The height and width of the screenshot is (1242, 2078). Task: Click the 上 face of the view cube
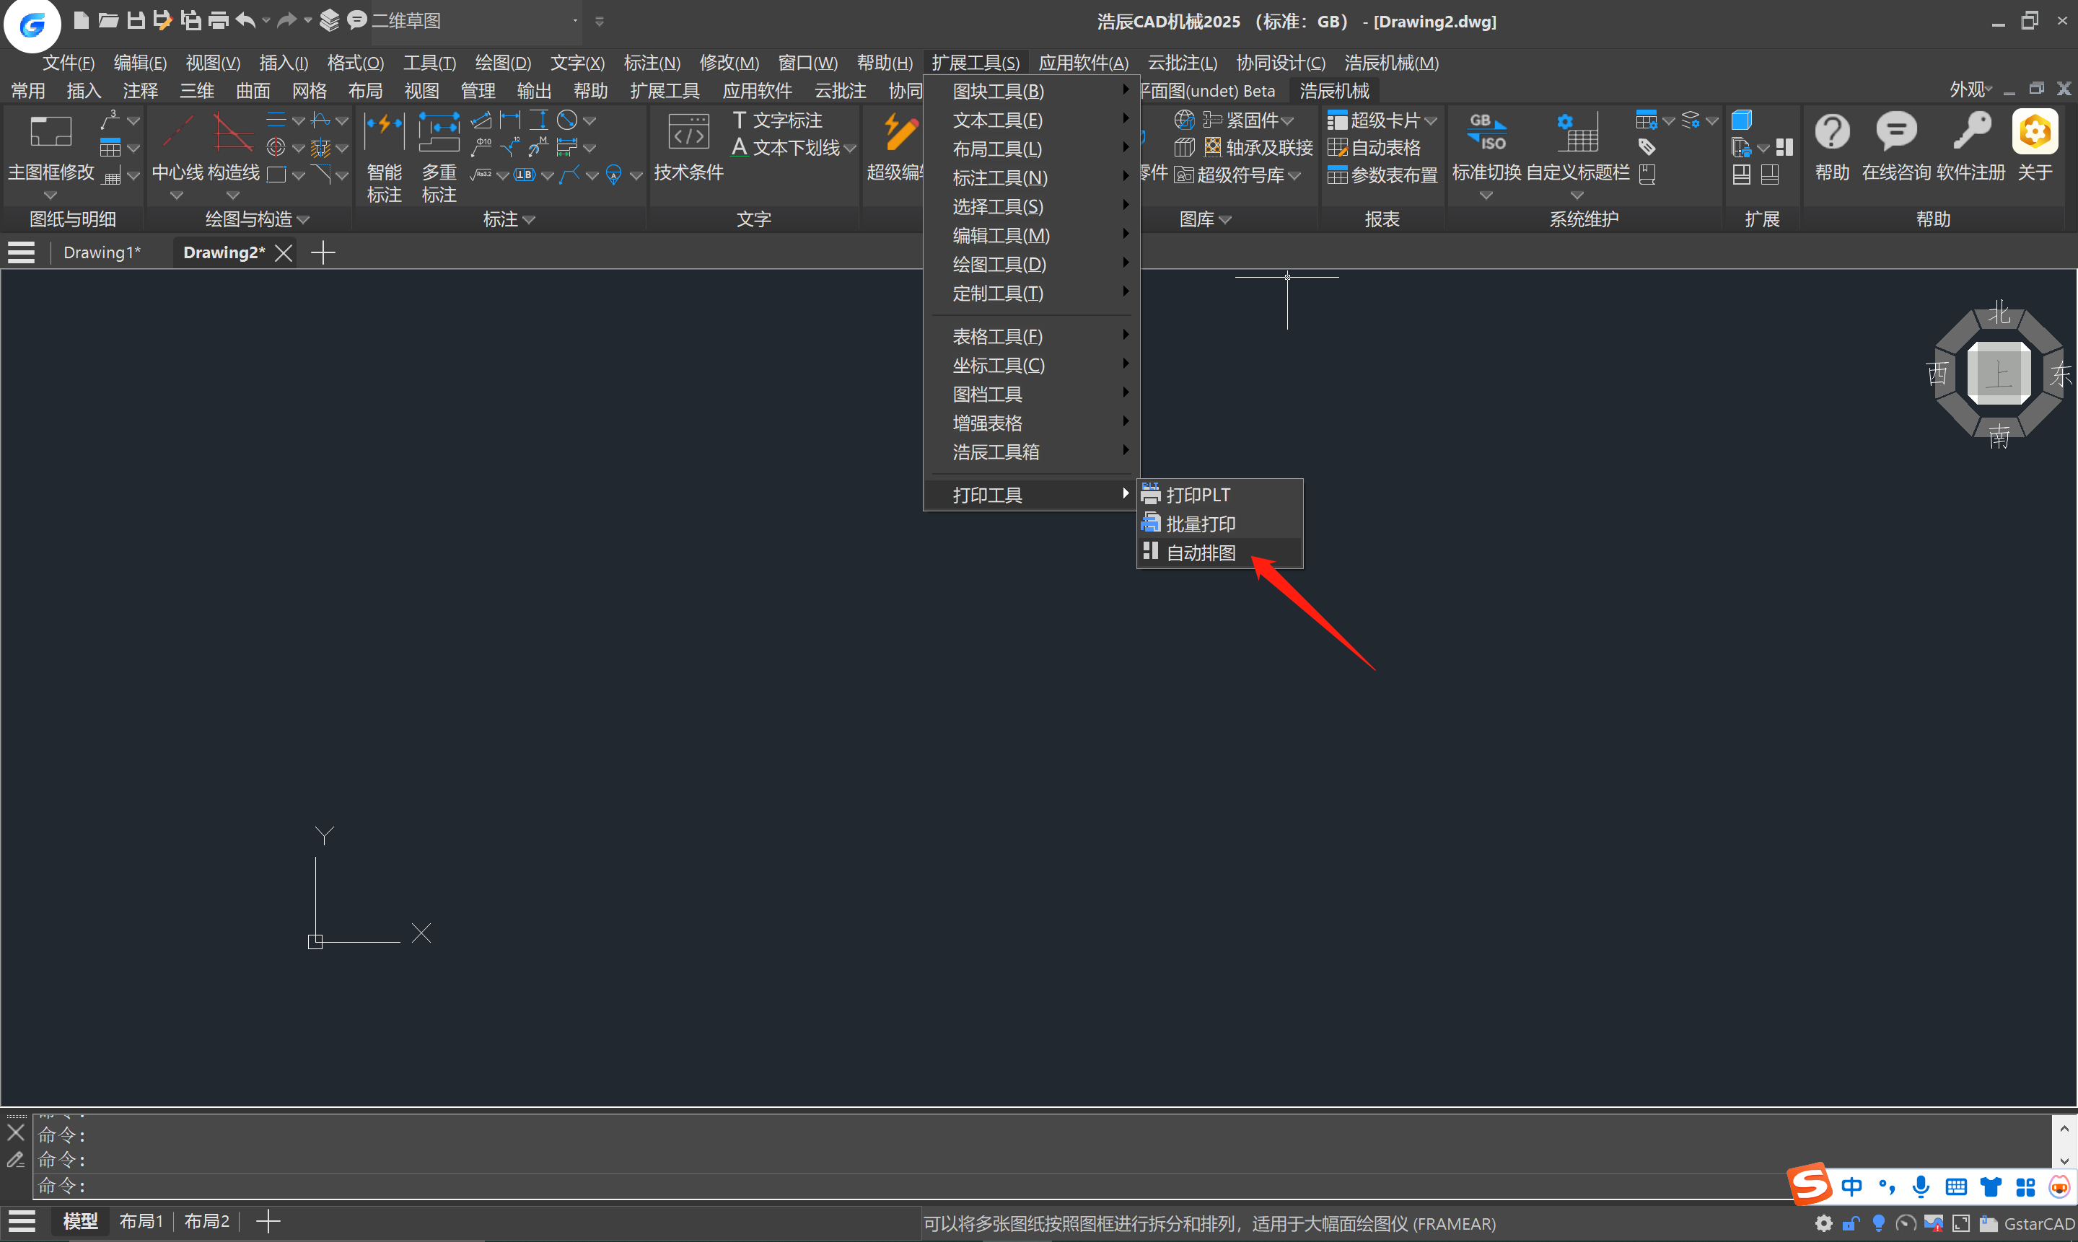(x=1999, y=374)
